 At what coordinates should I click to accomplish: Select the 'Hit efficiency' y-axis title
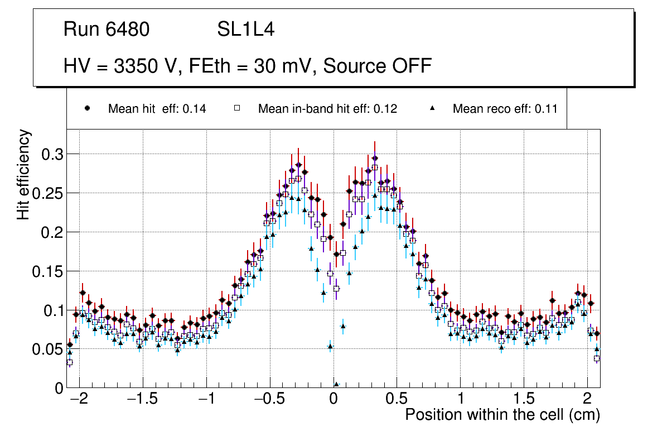coord(24,174)
